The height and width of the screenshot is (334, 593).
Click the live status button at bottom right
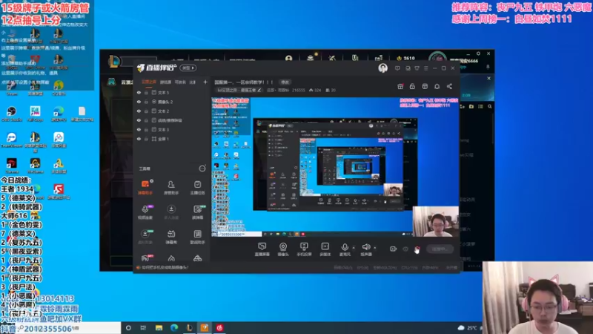[440, 249]
